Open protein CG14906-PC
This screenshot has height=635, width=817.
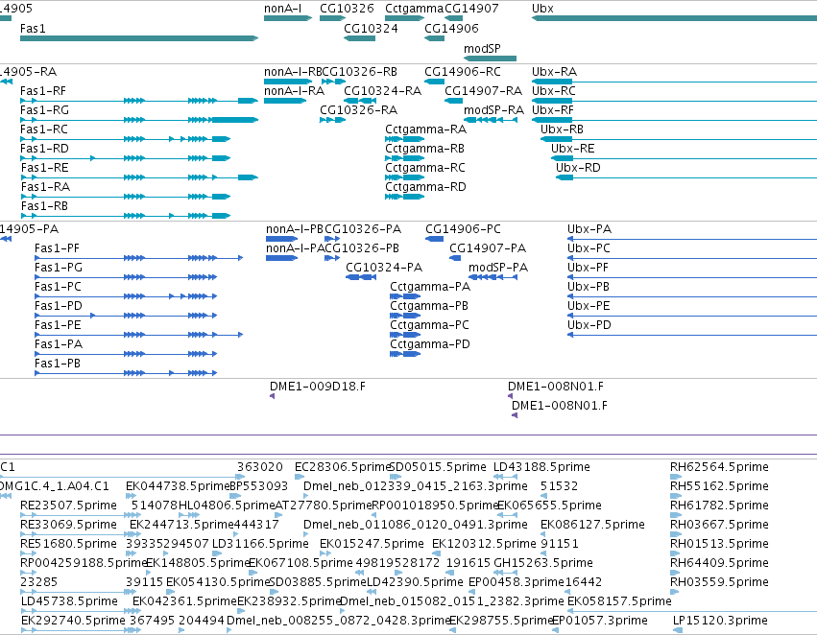(435, 239)
